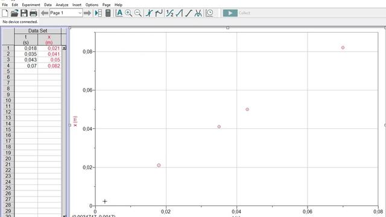Screen dimensions: 386x217
Task: Autoscale the graph with the A icon
Action: [119, 13]
